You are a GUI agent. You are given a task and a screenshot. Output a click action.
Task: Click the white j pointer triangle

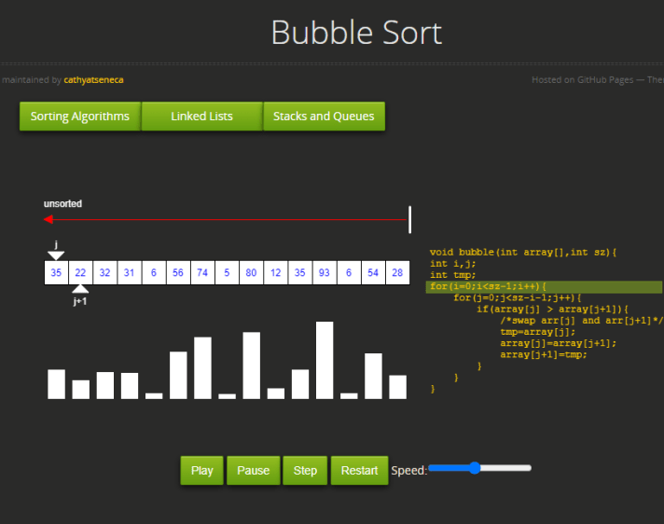pyautogui.click(x=56, y=255)
